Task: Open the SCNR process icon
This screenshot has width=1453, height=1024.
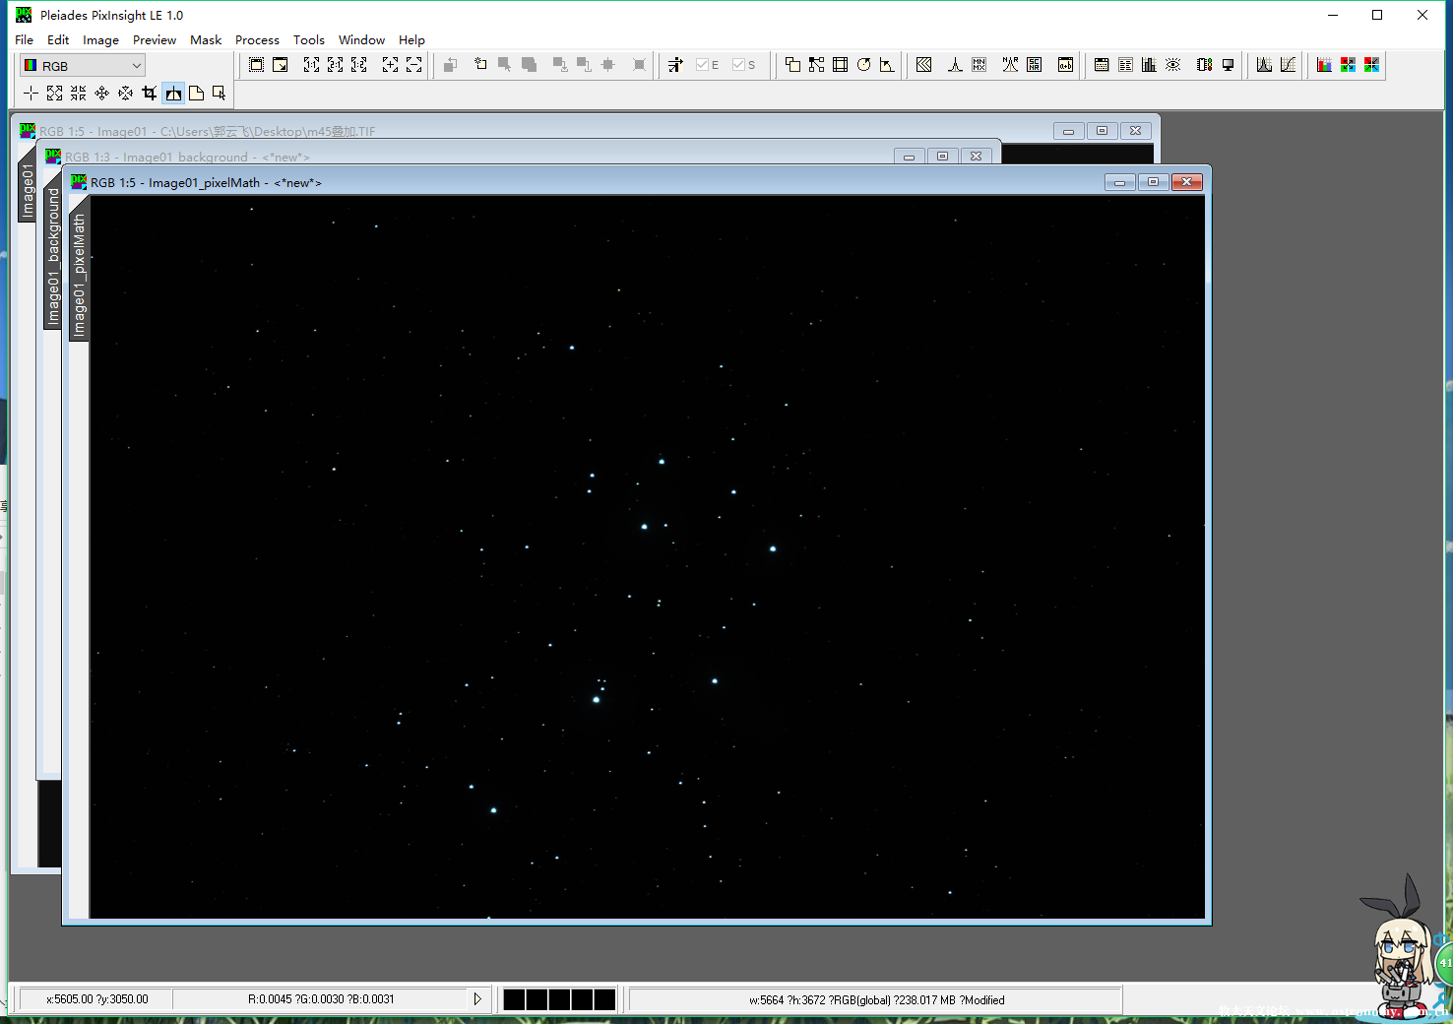Action: pos(1035,65)
